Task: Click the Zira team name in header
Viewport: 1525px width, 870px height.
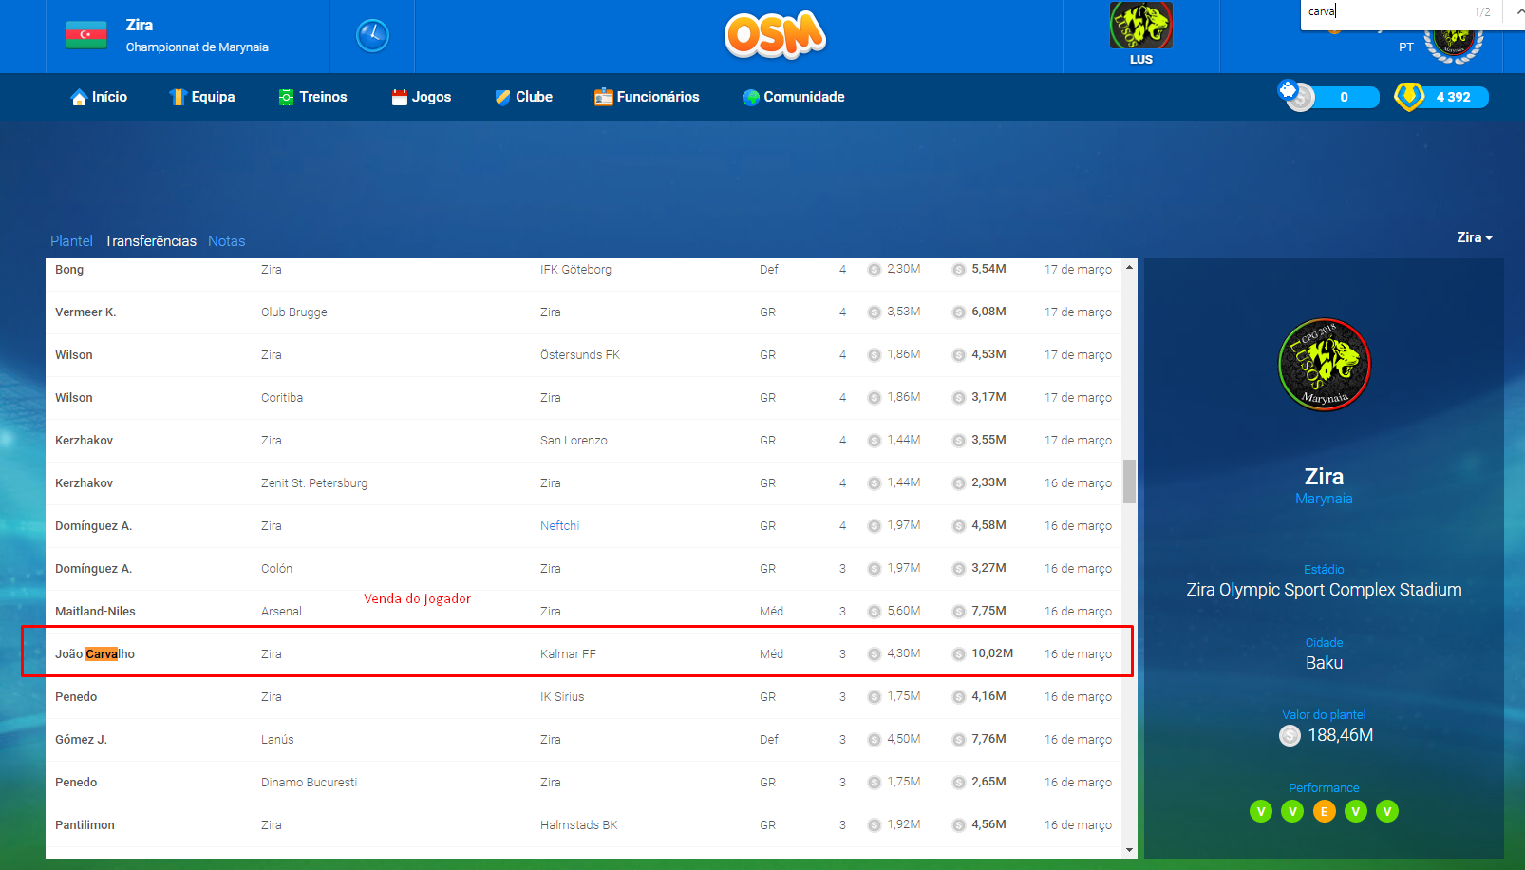Action: click(x=140, y=25)
